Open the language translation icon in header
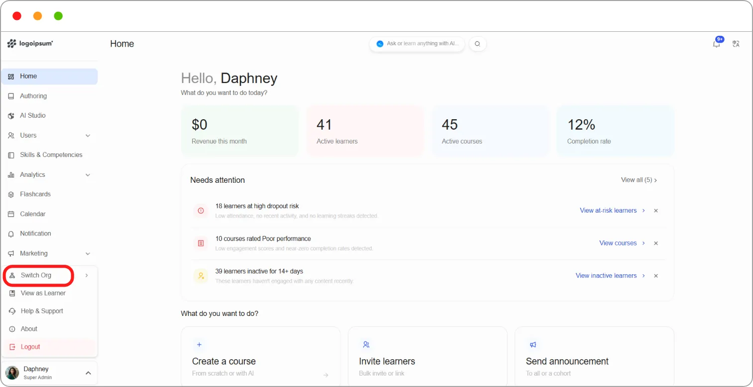This screenshot has width=753, height=387. coord(736,44)
